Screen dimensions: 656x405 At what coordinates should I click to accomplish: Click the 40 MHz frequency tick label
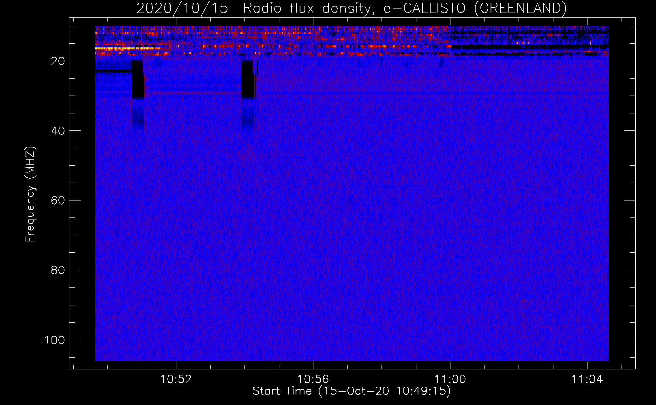pyautogui.click(x=58, y=131)
